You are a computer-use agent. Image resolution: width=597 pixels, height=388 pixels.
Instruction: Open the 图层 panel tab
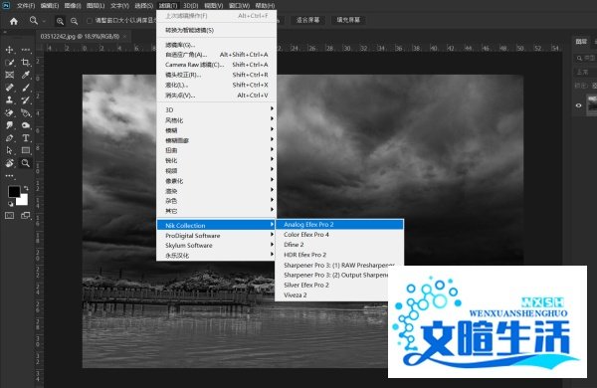(581, 42)
